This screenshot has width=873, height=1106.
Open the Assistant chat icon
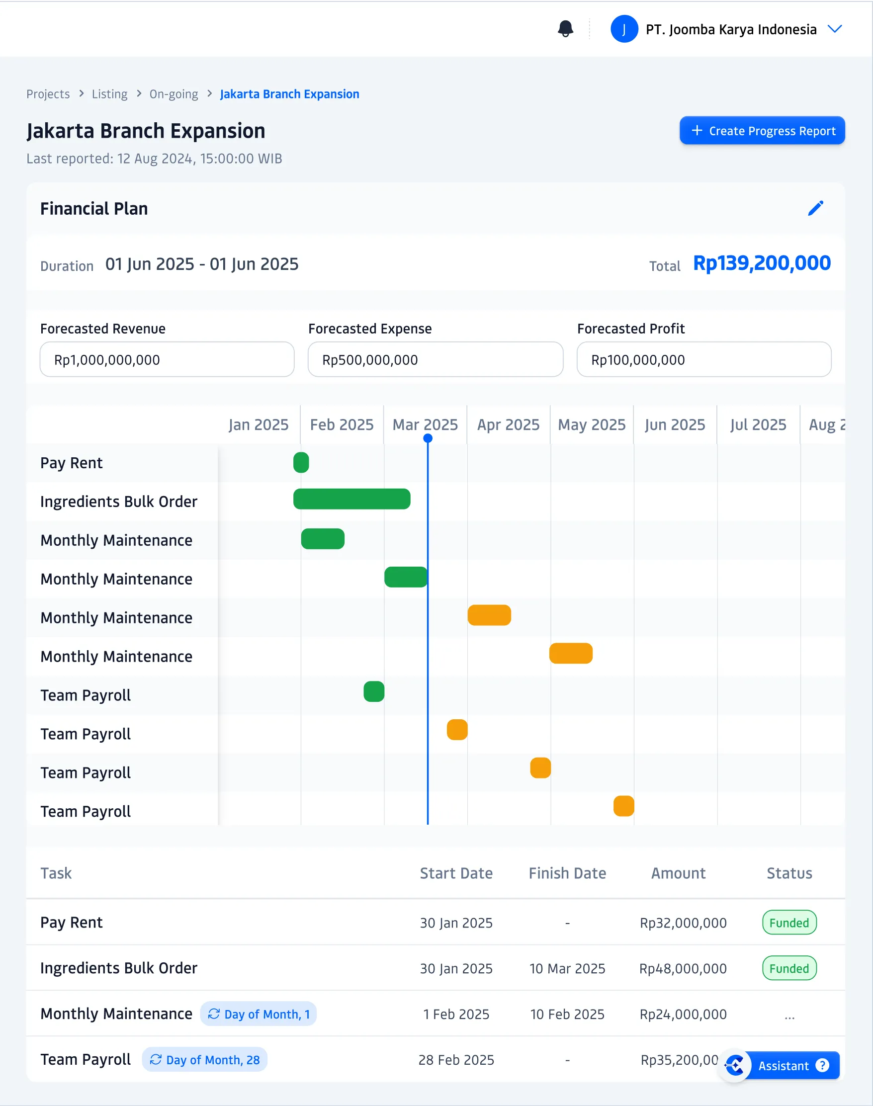(x=735, y=1066)
